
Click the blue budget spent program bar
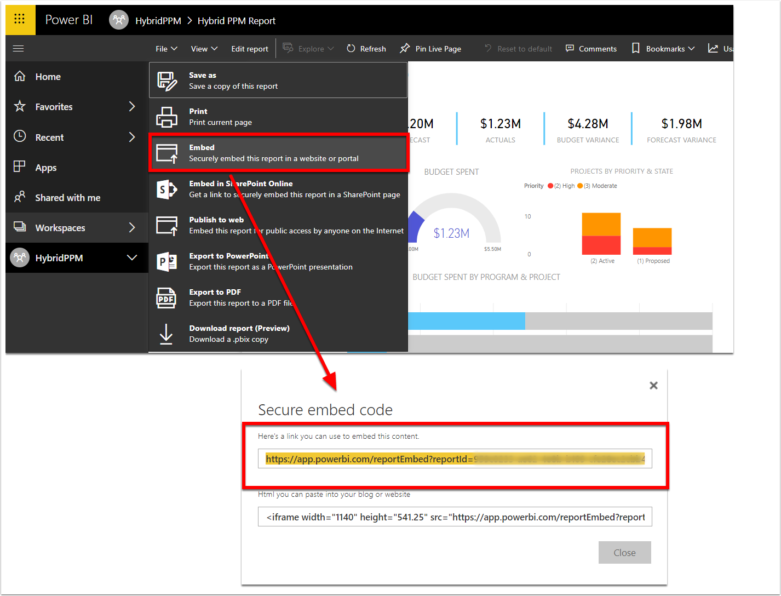point(467,321)
